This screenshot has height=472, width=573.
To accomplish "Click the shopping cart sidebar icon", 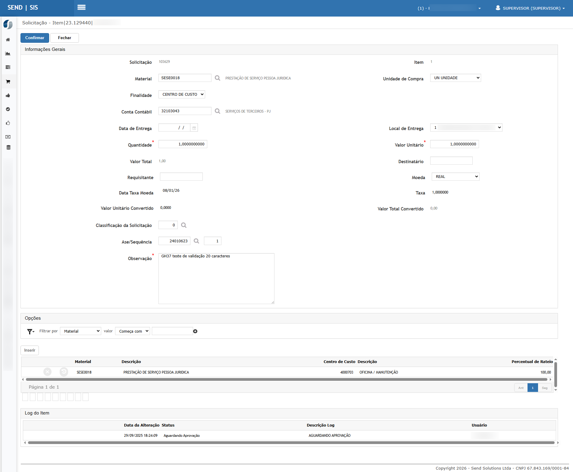I will click(8, 82).
